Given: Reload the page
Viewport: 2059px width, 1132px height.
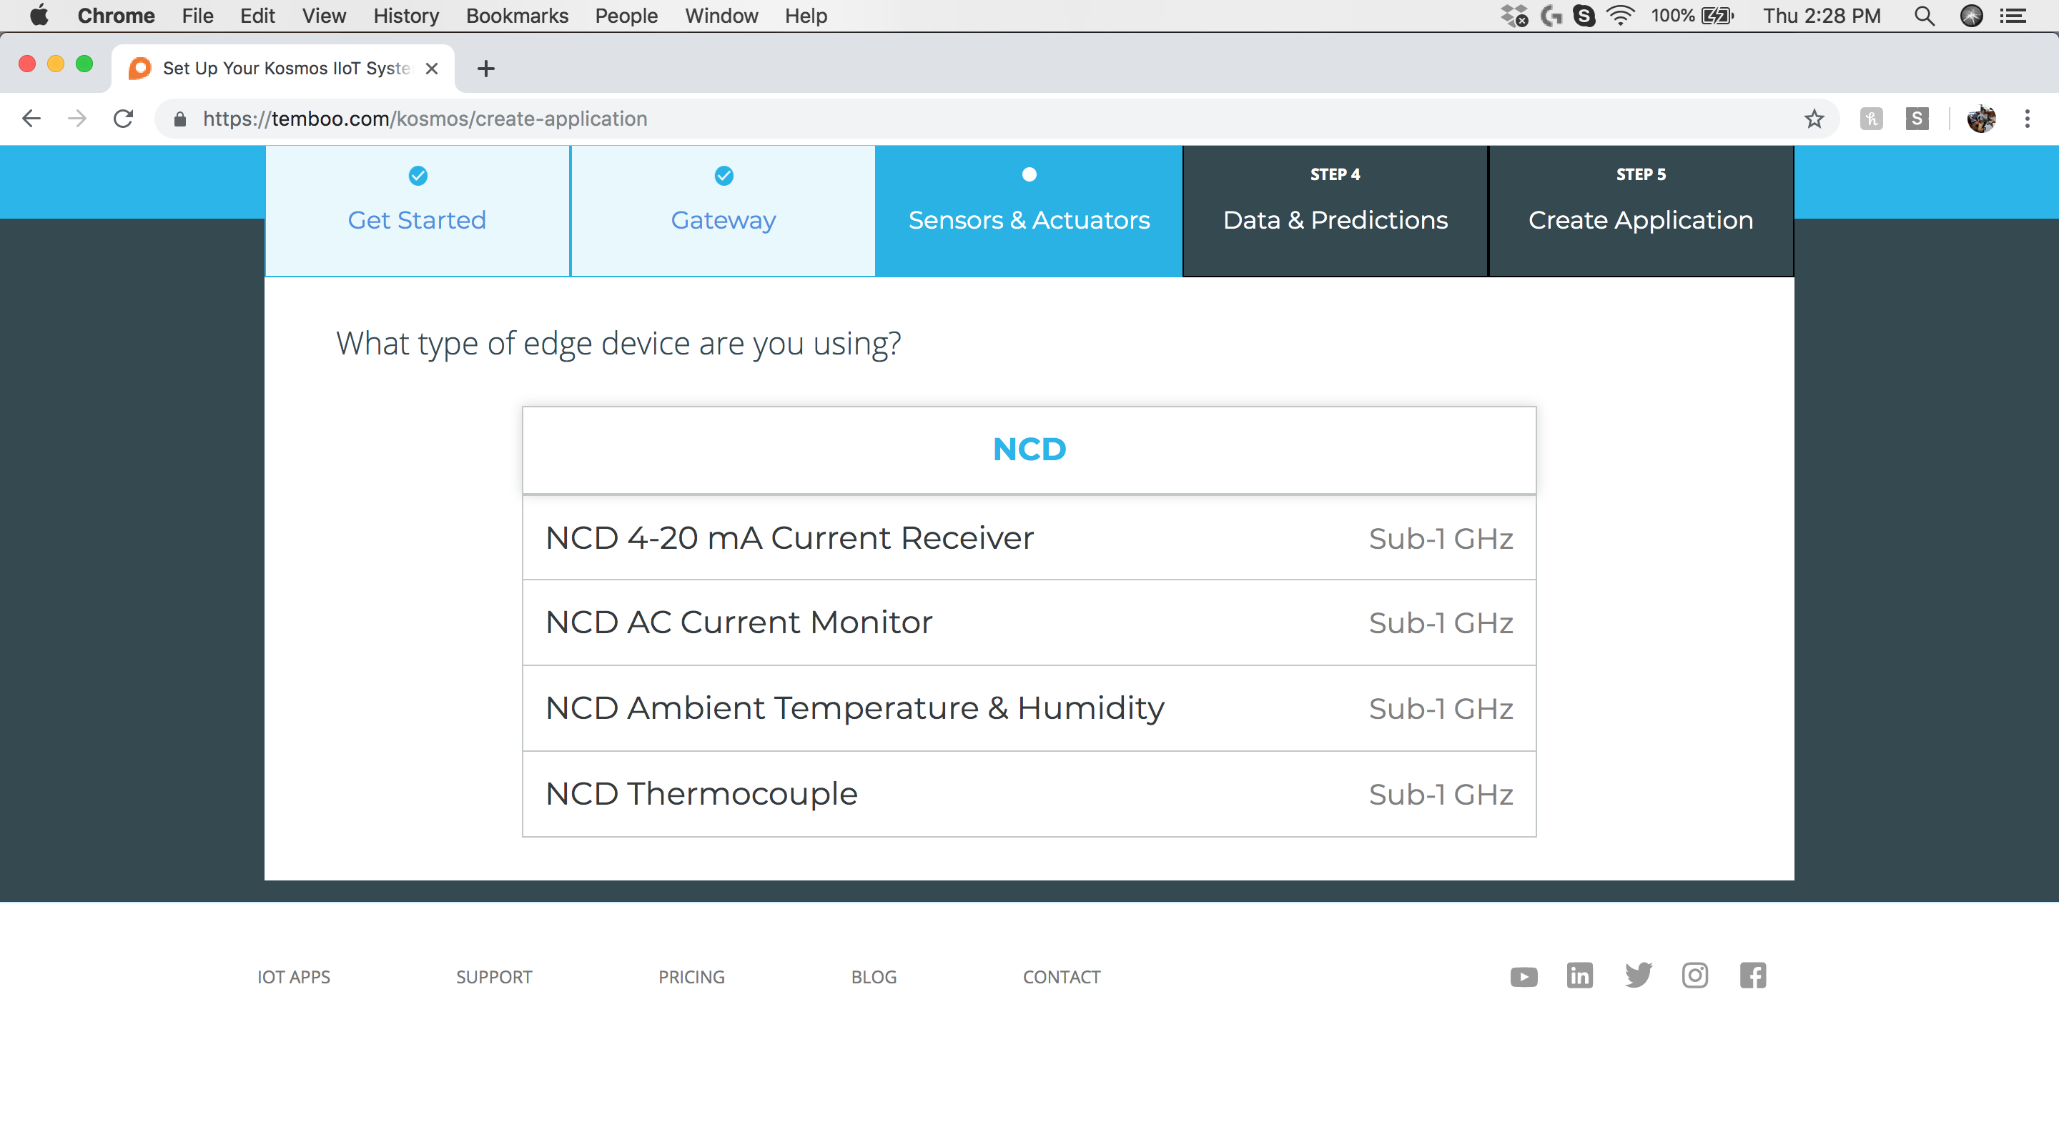Looking at the screenshot, I should point(123,119).
